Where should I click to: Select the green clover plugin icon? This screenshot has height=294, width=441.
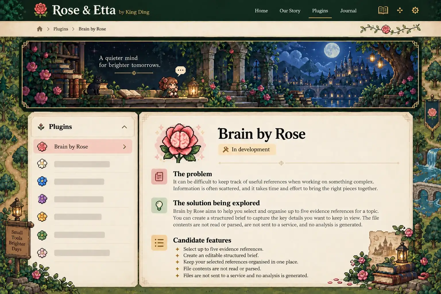42,235
